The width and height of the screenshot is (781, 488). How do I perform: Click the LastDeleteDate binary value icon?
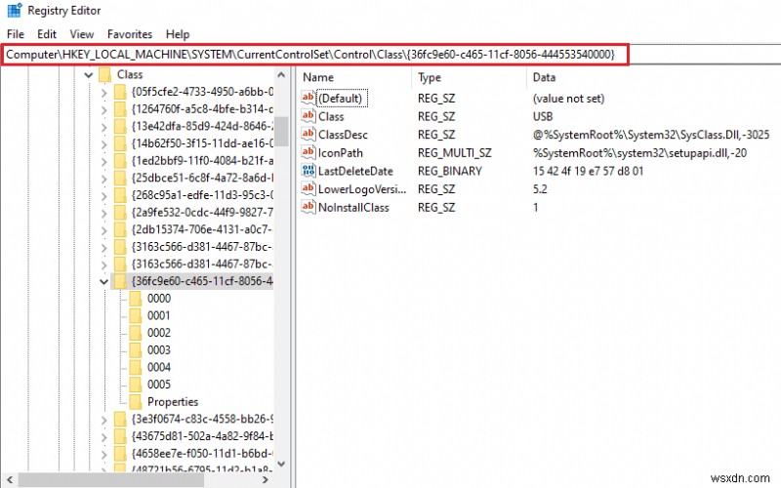click(308, 170)
